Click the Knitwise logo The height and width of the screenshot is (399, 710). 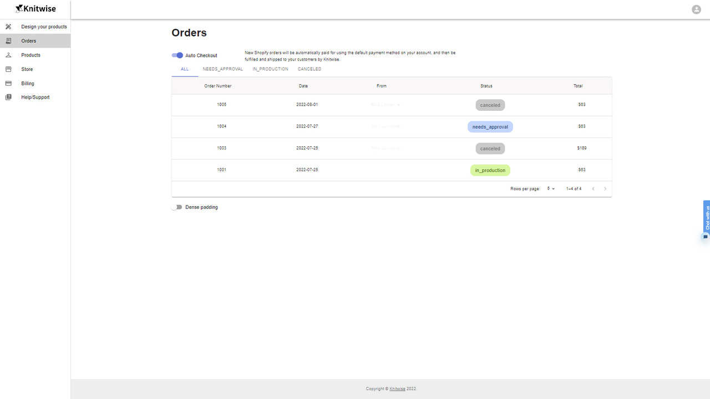(x=35, y=8)
